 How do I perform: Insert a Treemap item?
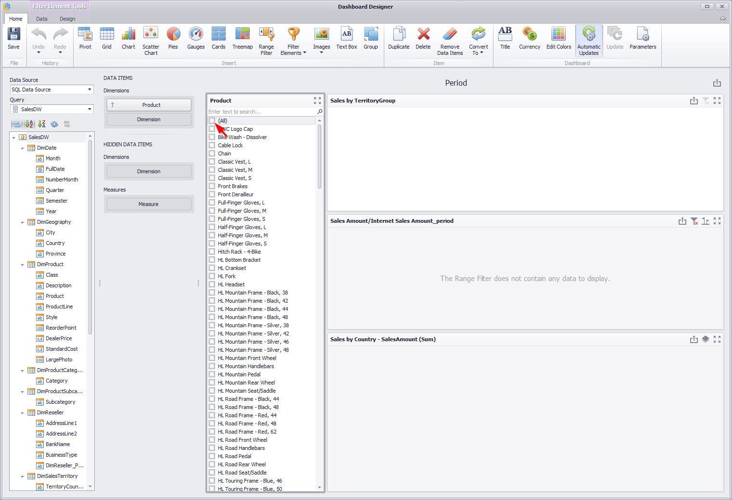[x=242, y=38]
